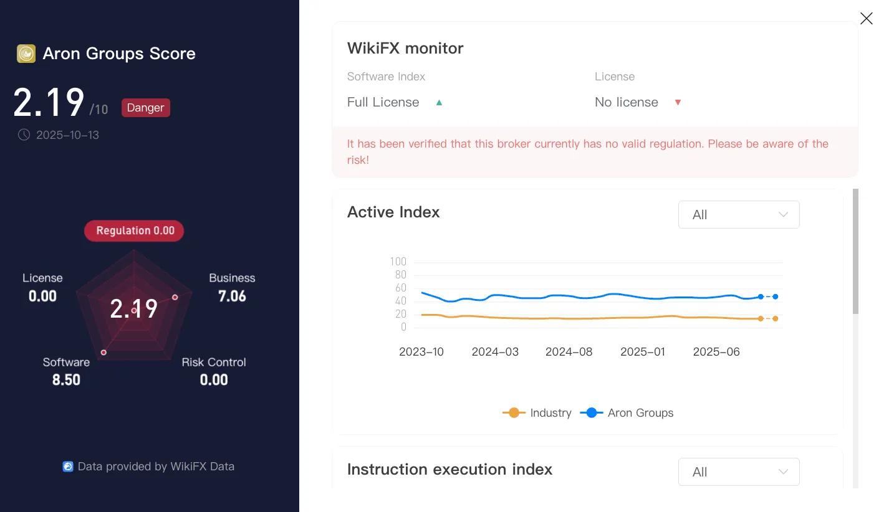Open the Instruction execution index All dropdown
This screenshot has width=884, height=512.
click(x=739, y=472)
